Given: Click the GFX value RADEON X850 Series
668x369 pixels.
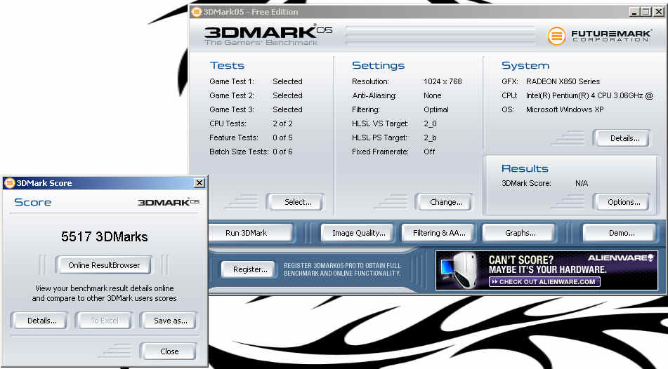Looking at the screenshot, I should [x=563, y=81].
